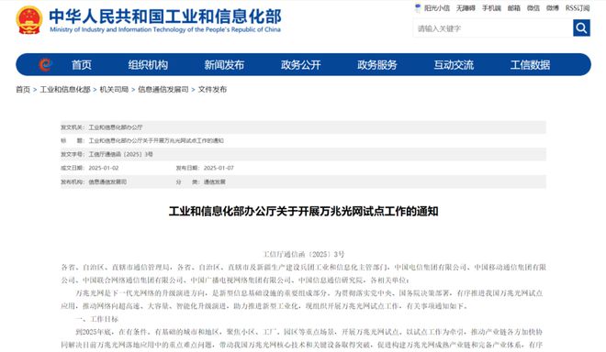
Task: Click the 工业和信息化部 breadcrumb link
Action: coord(65,90)
